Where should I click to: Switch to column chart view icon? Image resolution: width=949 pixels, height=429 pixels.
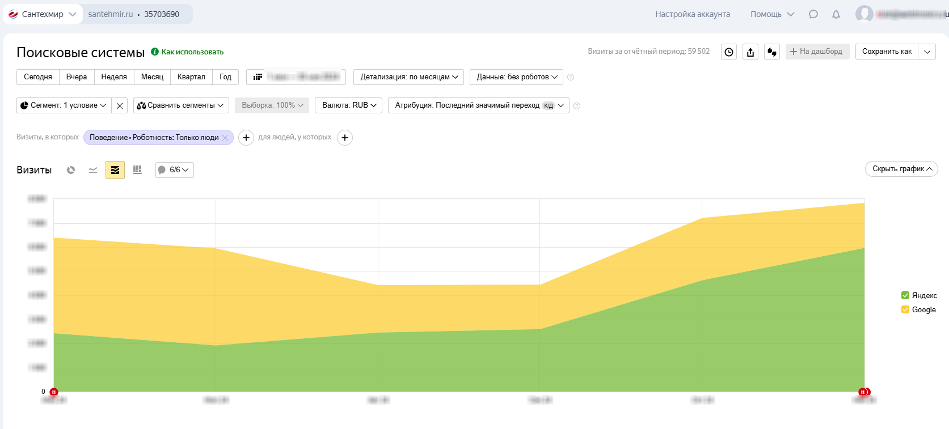pos(137,170)
